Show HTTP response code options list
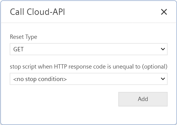 pos(89,79)
